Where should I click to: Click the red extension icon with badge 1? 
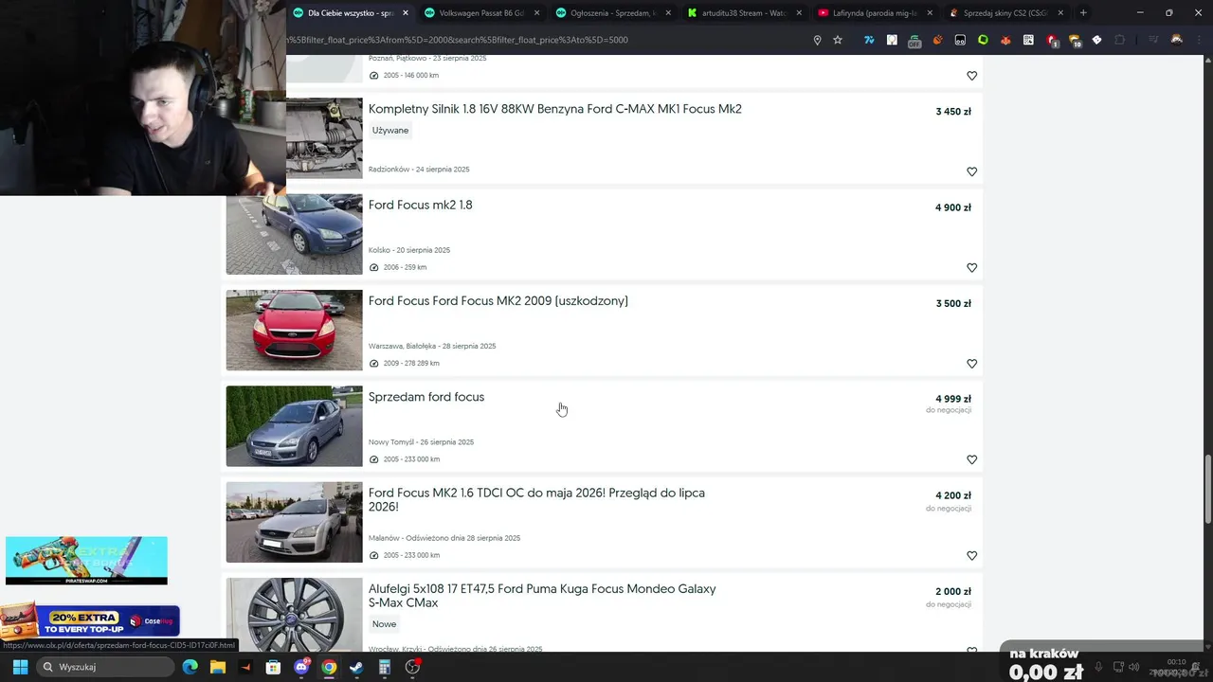click(x=1052, y=41)
